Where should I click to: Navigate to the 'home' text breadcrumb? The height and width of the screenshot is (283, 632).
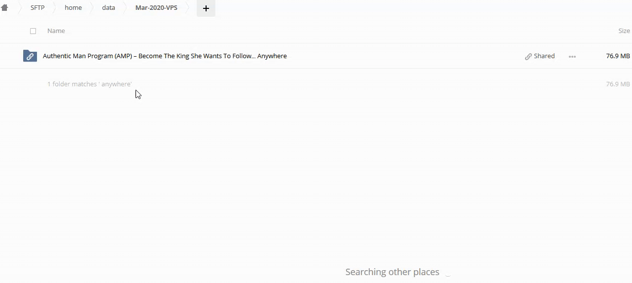(x=73, y=8)
